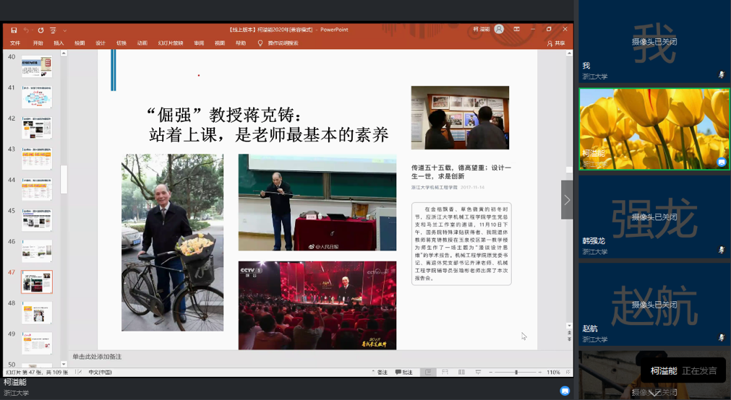
Task: Switch to reading view in status bar
Action: click(461, 372)
